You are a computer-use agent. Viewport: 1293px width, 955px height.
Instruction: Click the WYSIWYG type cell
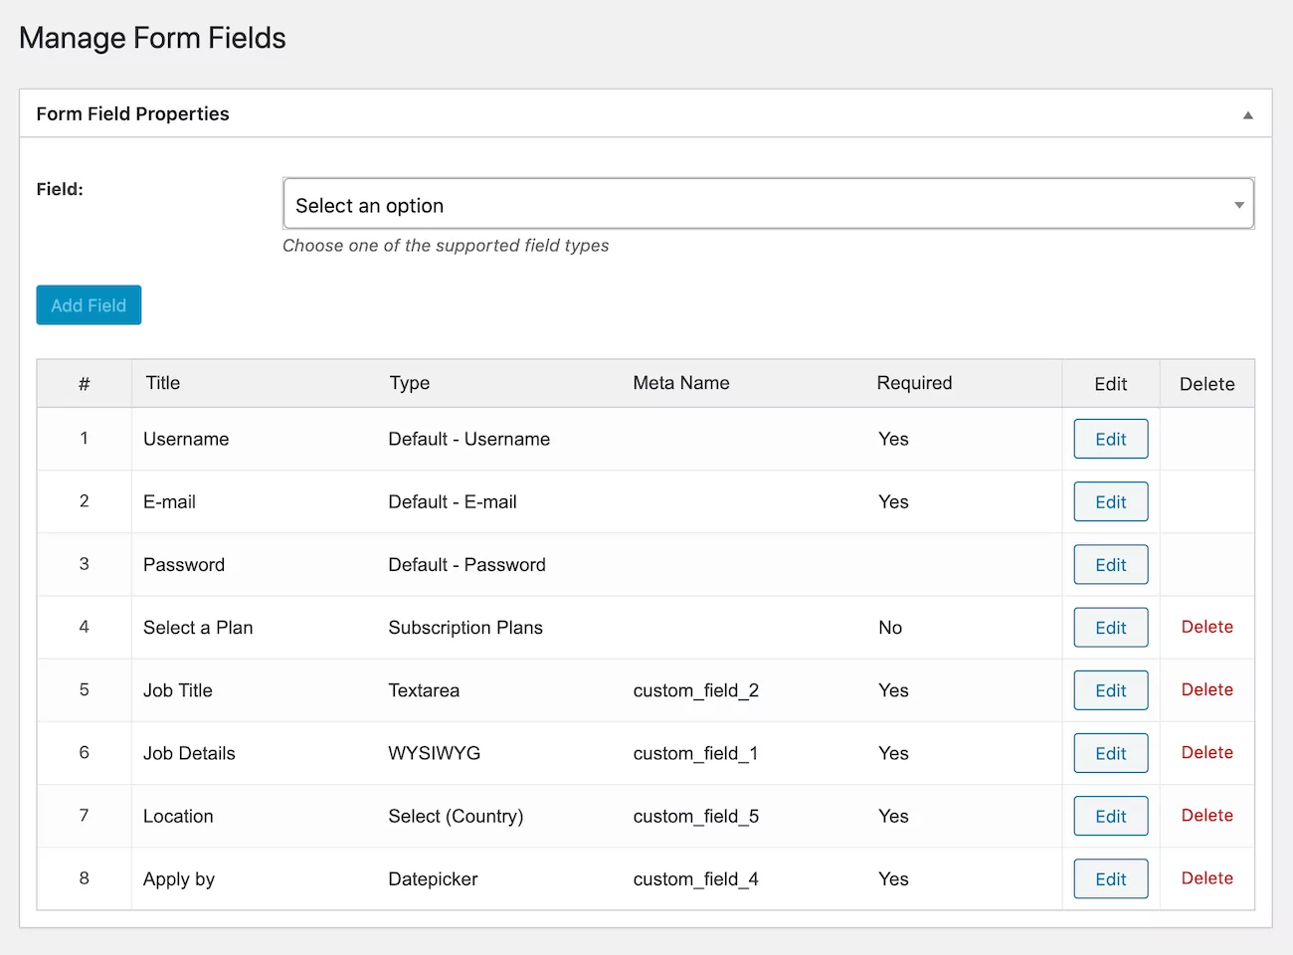[x=434, y=753]
